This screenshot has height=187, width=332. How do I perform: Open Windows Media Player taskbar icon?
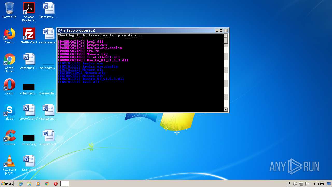pyautogui.click(x=38, y=184)
